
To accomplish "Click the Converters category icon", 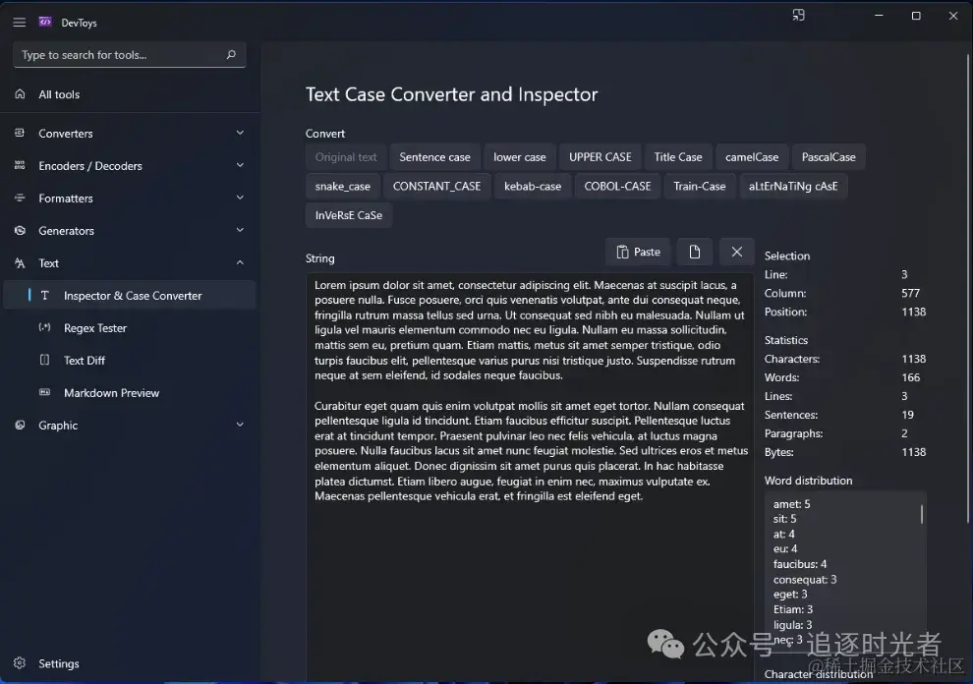I will 20,133.
